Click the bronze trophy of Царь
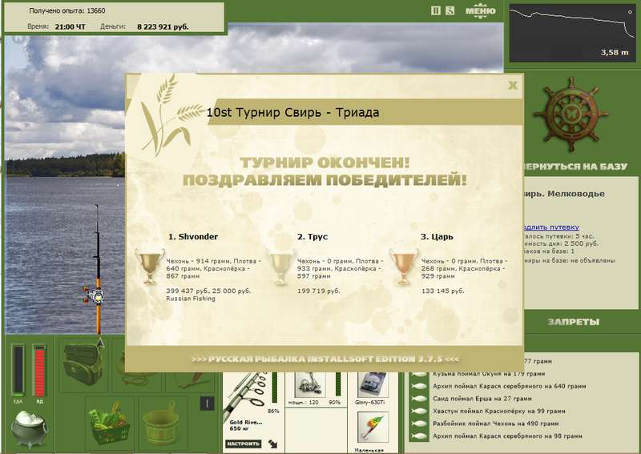This screenshot has width=641, height=454. click(x=404, y=267)
